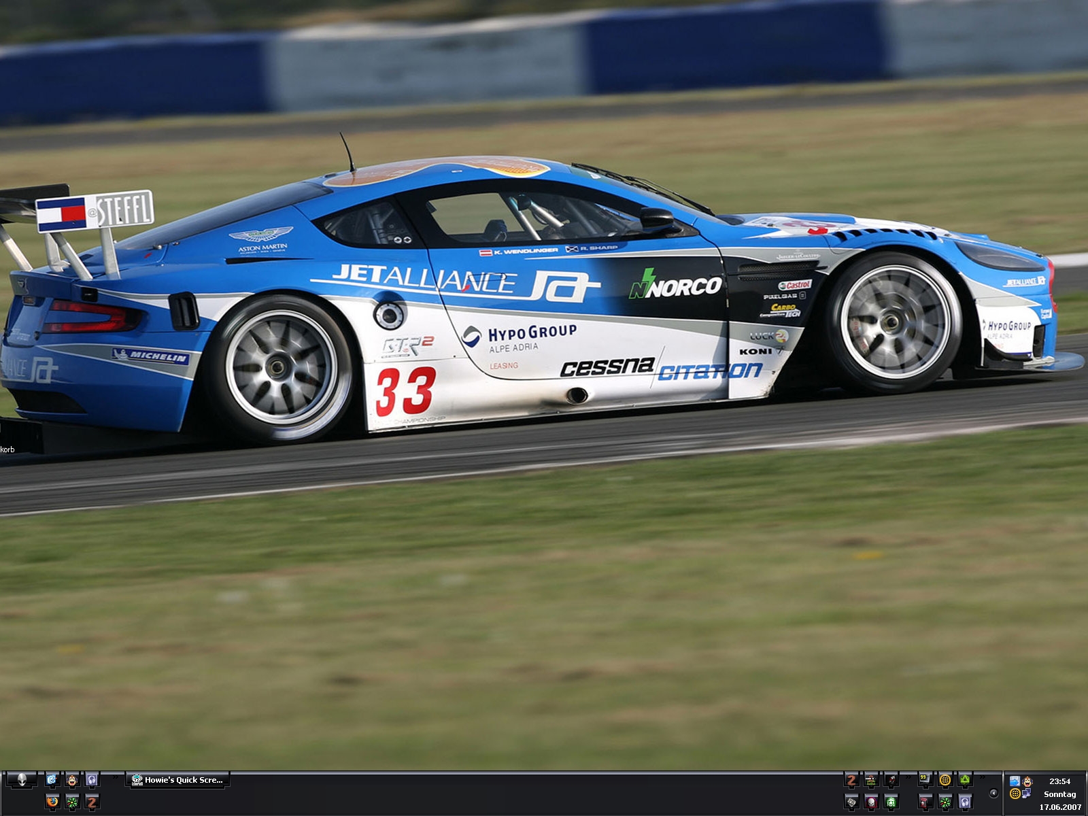
Task: Launch the green triangle toolbar icon
Action: click(965, 780)
